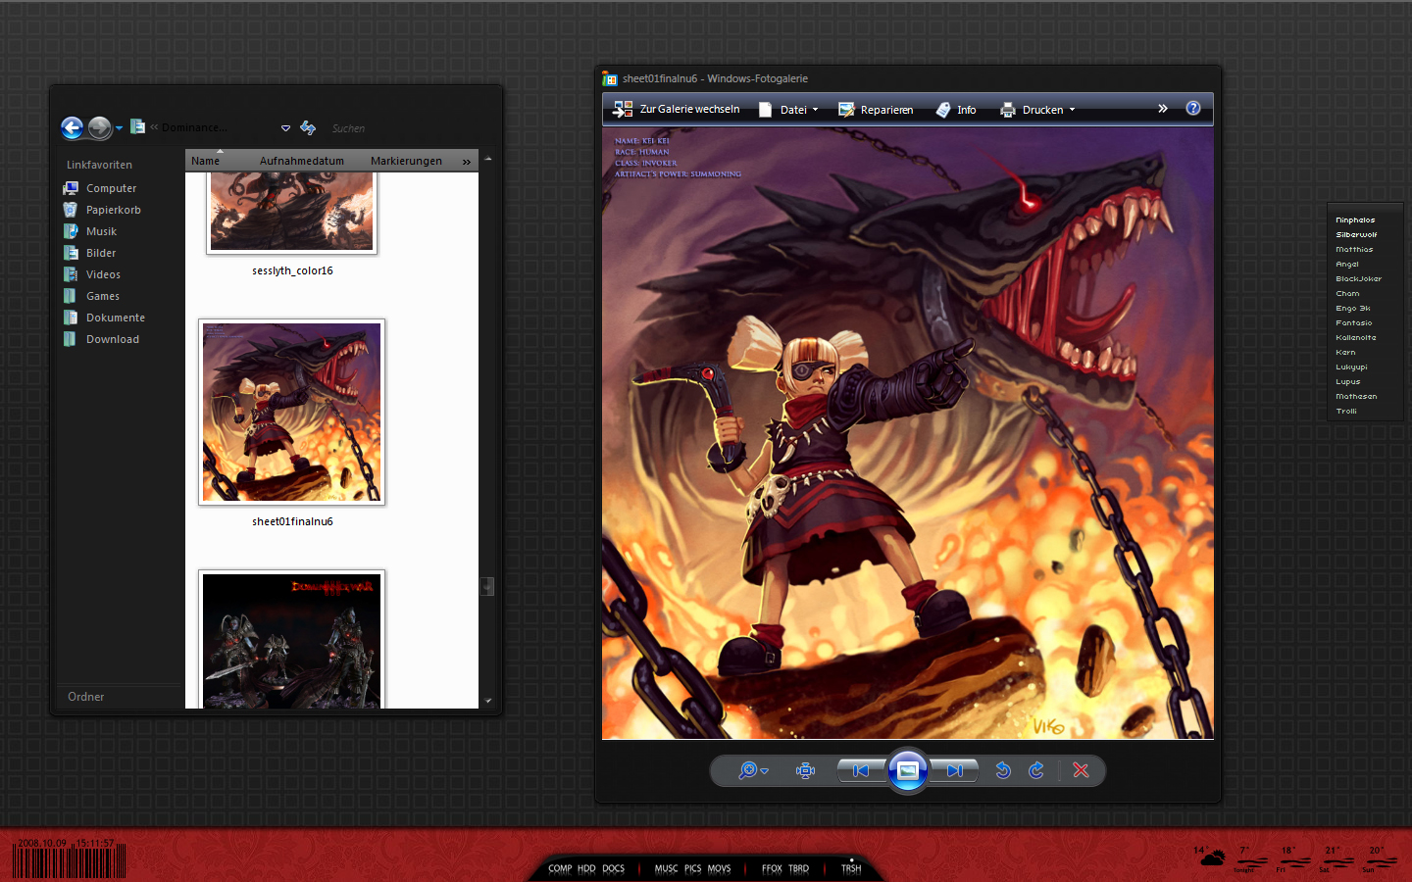The height and width of the screenshot is (882, 1412).
Task: Open the Datei menu in Fotogalerie
Action: tap(788, 110)
